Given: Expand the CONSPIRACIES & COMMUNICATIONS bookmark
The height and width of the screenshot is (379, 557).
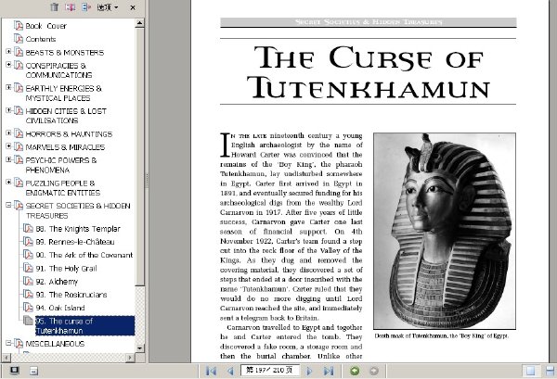Looking at the screenshot, I should click(x=8, y=65).
